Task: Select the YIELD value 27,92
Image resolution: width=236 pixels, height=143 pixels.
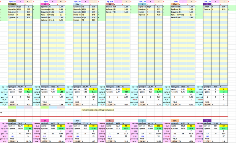Action: click(110, 141)
